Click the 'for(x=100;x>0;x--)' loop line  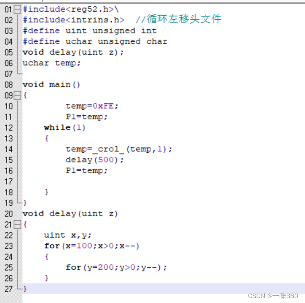(92, 246)
